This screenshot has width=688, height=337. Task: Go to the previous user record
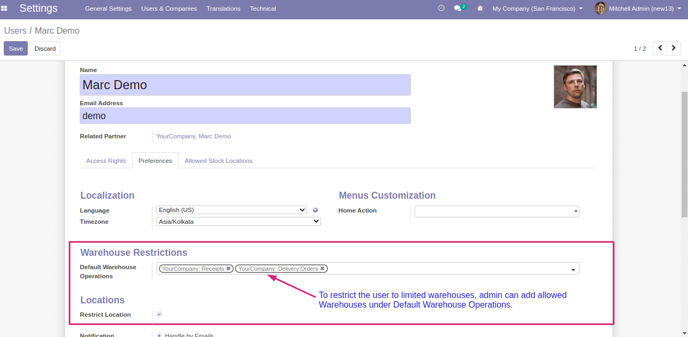point(660,48)
